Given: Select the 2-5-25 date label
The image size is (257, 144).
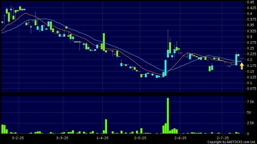Looking at the screenshot, I should tap(140, 138).
